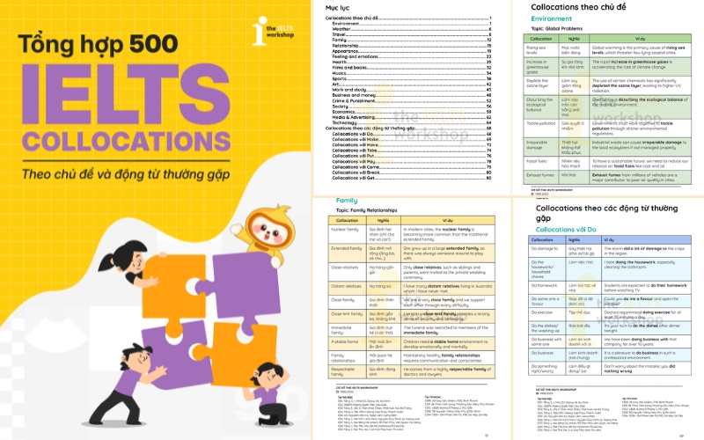Click heading 'Collocations theo các động từ thường gặp'
This screenshot has height=440, width=704.
[606, 213]
